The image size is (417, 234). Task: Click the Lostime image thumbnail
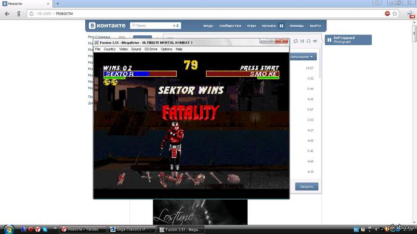pyautogui.click(x=200, y=212)
